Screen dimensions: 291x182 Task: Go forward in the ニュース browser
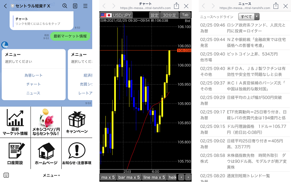pos(213,6)
